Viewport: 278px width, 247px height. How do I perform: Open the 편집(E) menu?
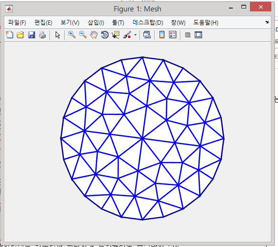[43, 23]
